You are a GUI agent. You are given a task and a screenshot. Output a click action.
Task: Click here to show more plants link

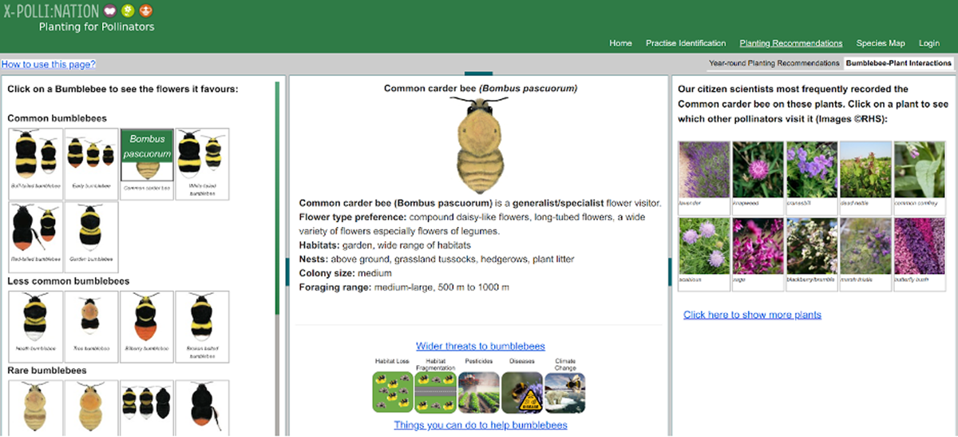[x=752, y=315]
